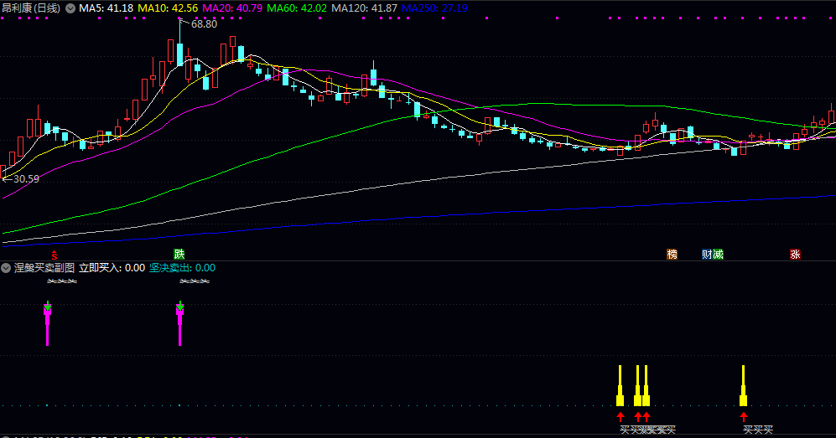Click the 涅槃买卖副图 indicator name
The image size is (836, 438).
click(44, 268)
